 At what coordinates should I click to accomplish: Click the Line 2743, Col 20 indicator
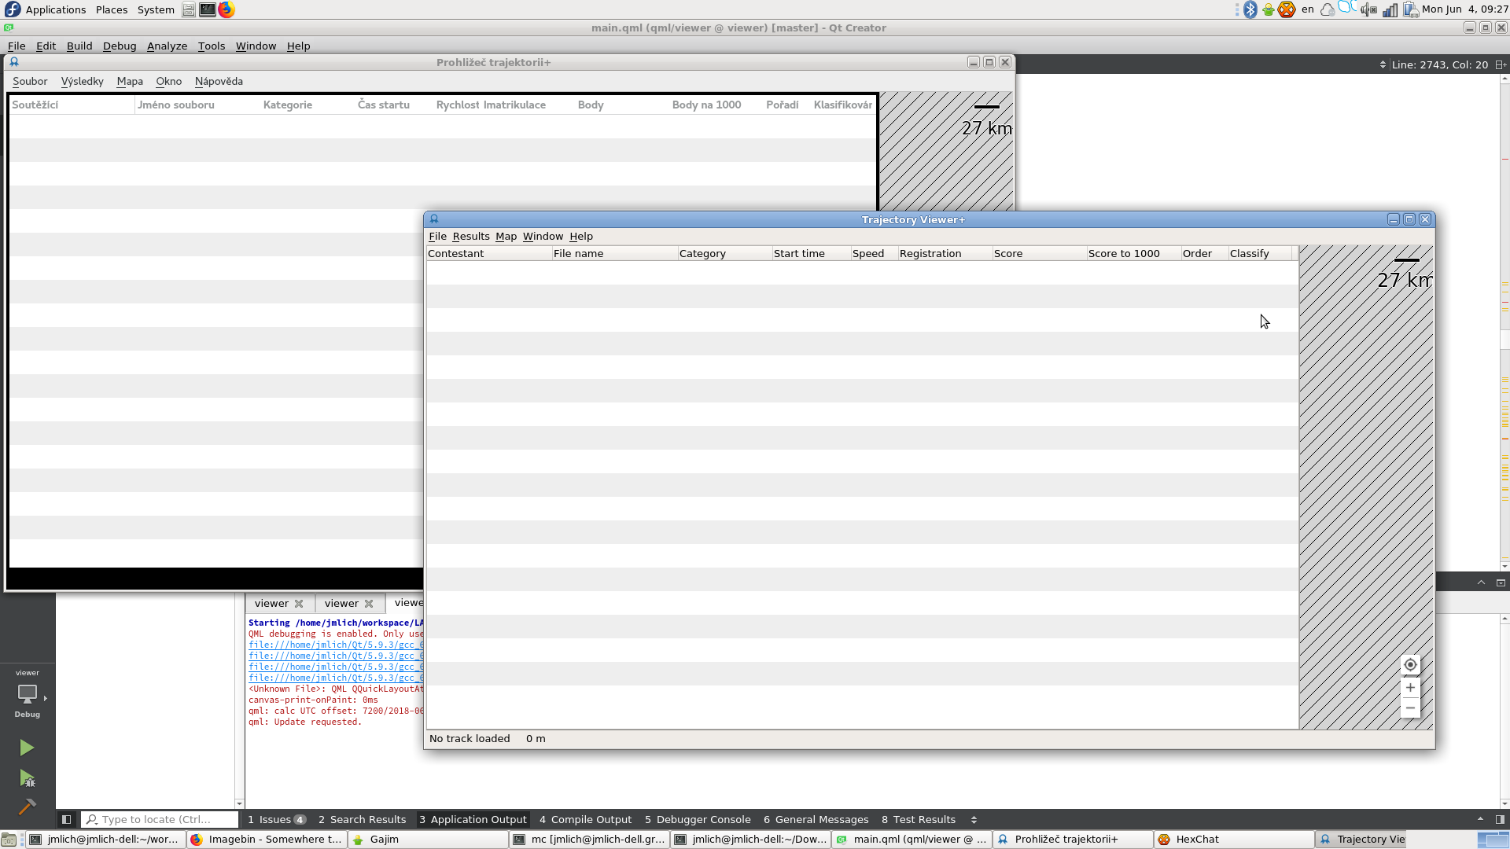point(1439,64)
